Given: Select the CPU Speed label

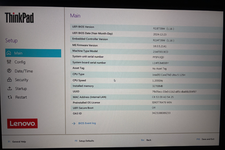Looking at the screenshot, I should pos(79,80).
